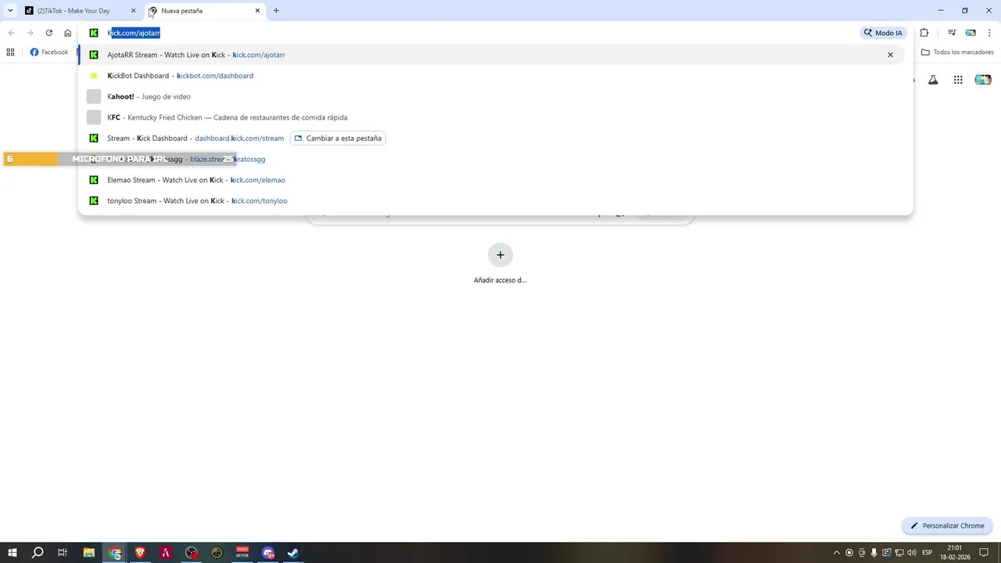The height and width of the screenshot is (563, 1001).
Task: Select the AjotaRR Stream kick.com/ajotarr suggestion
Action: coord(493,55)
